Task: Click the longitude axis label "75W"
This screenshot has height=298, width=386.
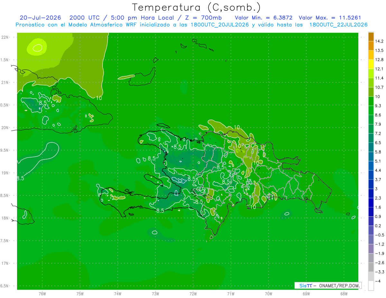Action: tap(80, 293)
